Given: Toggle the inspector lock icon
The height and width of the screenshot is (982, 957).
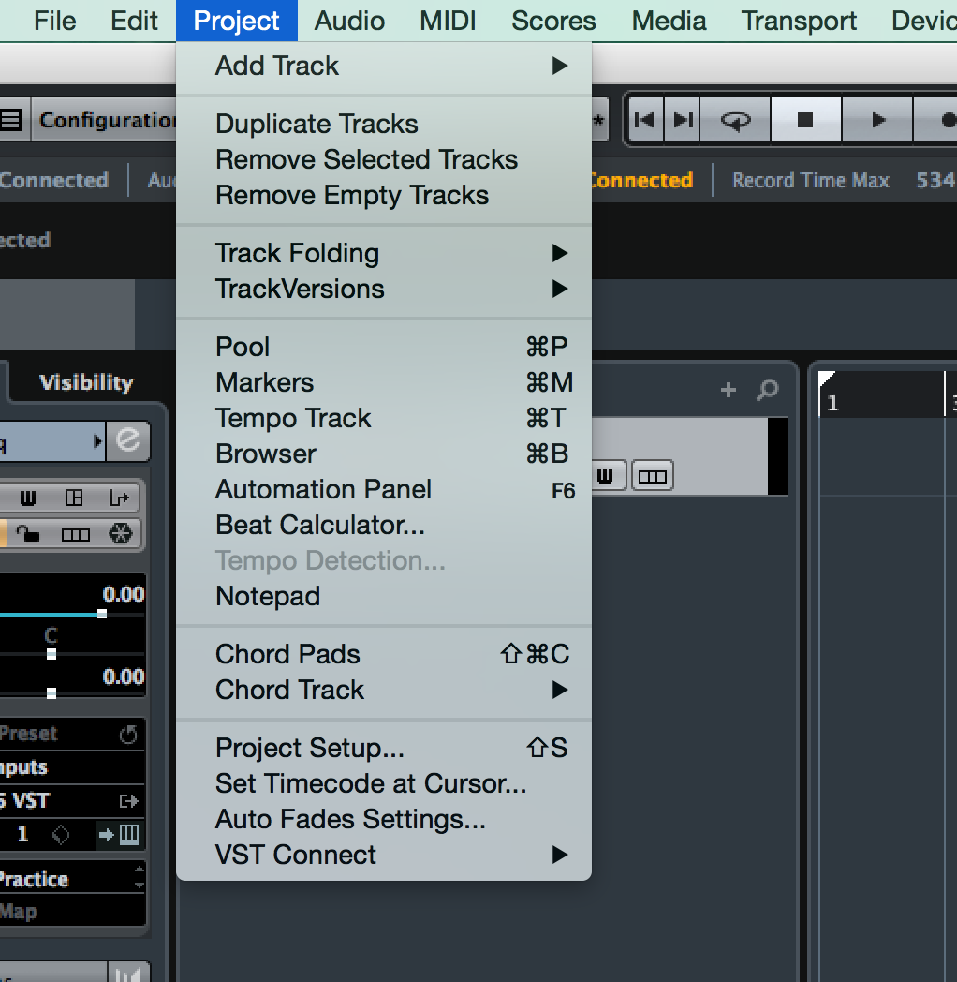Looking at the screenshot, I should coord(29,534).
